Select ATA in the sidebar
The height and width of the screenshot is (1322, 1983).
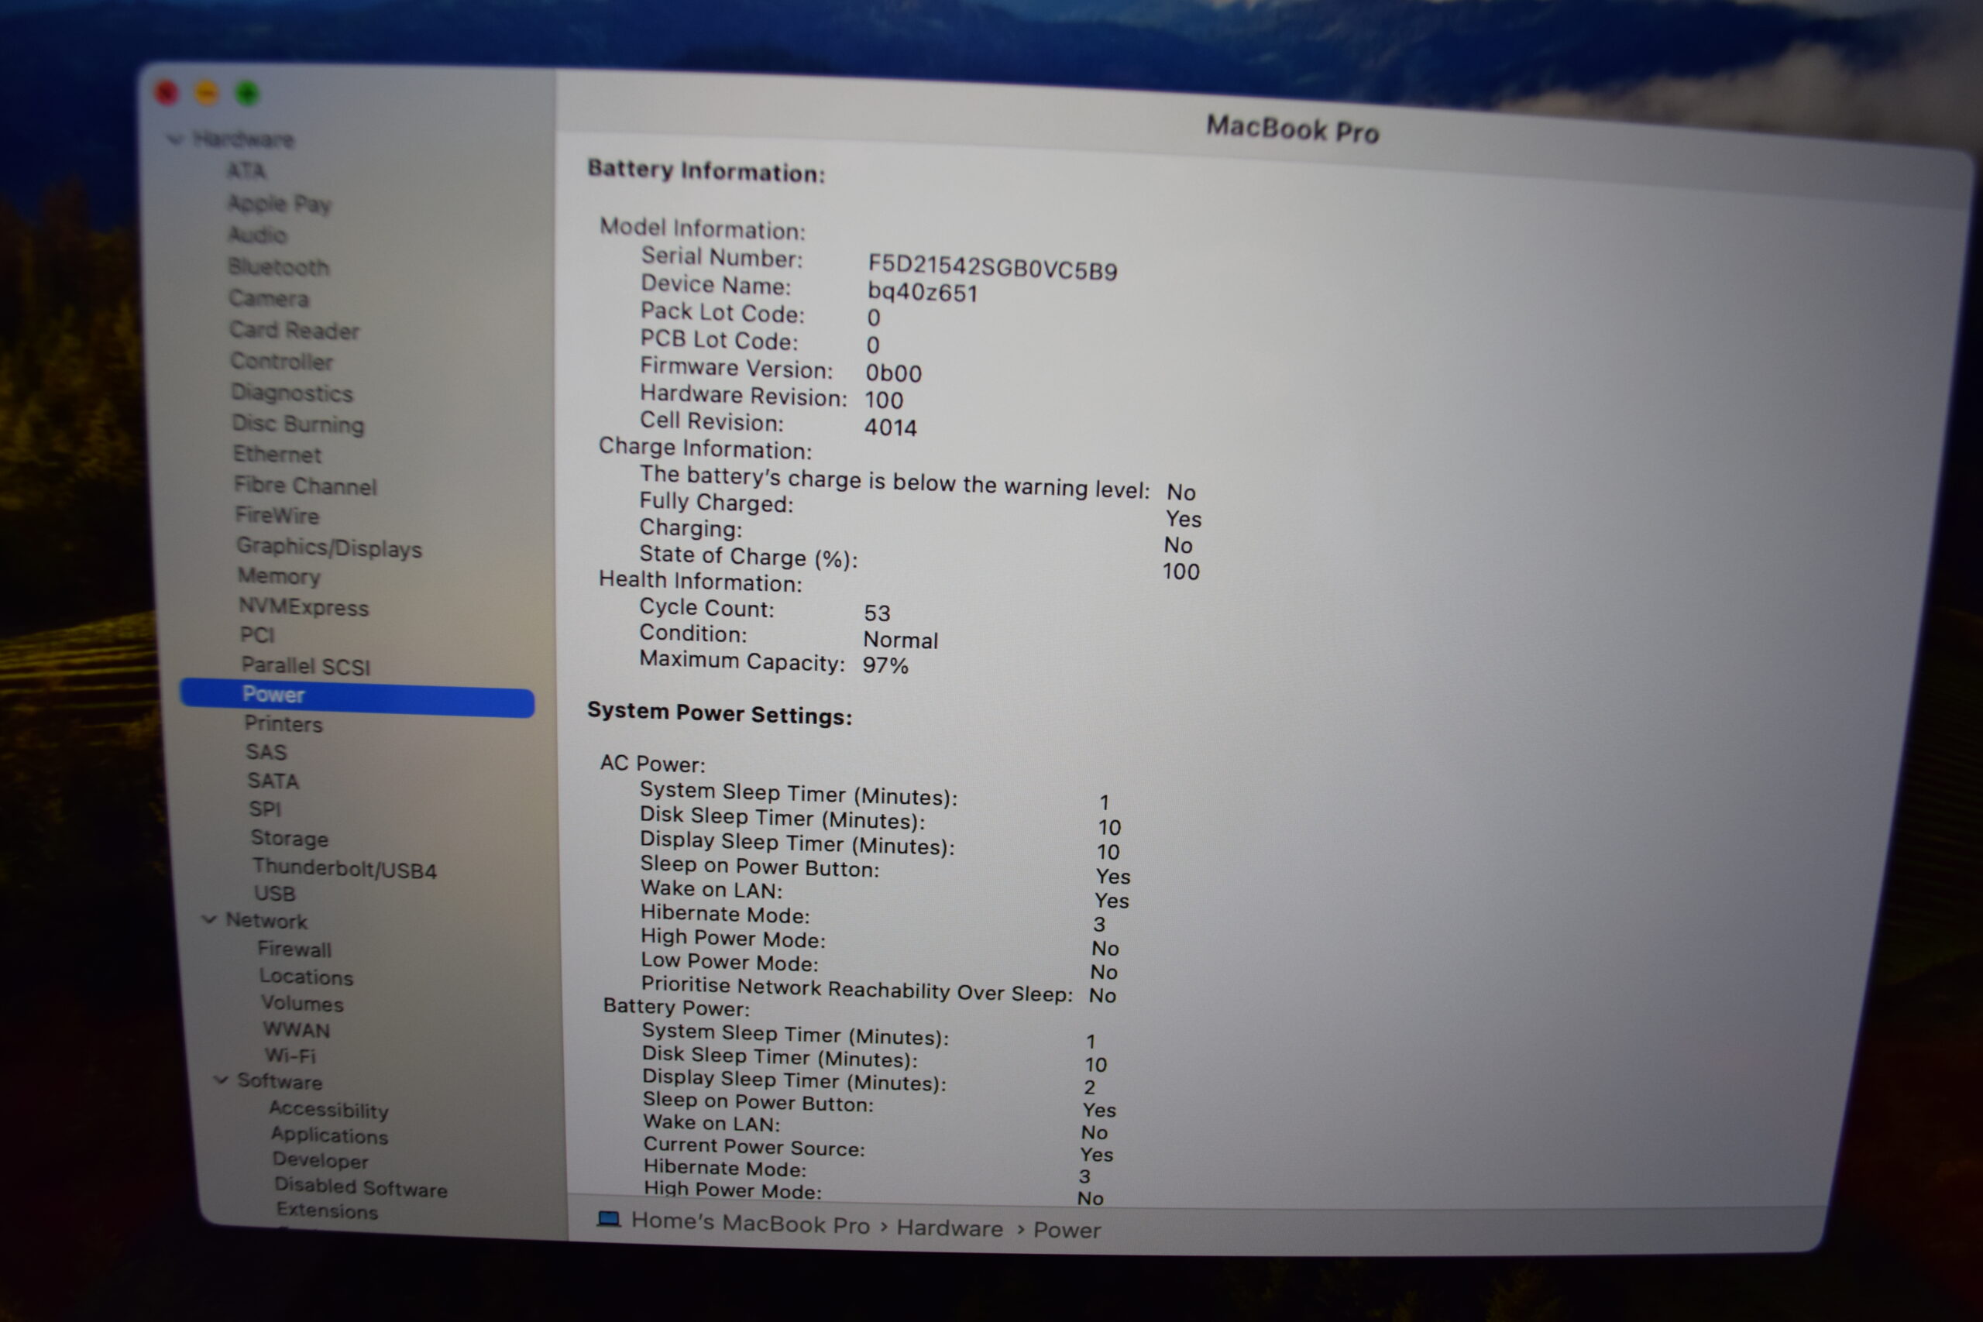coord(246,171)
